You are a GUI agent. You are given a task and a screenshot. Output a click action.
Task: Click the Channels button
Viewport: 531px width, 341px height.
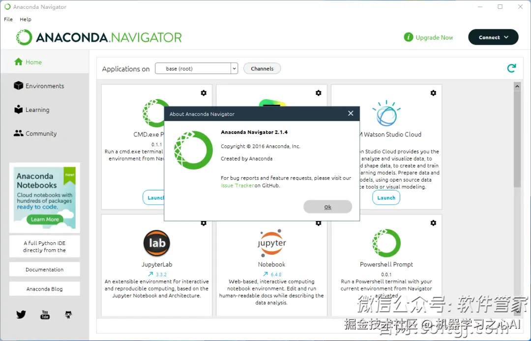click(x=262, y=69)
